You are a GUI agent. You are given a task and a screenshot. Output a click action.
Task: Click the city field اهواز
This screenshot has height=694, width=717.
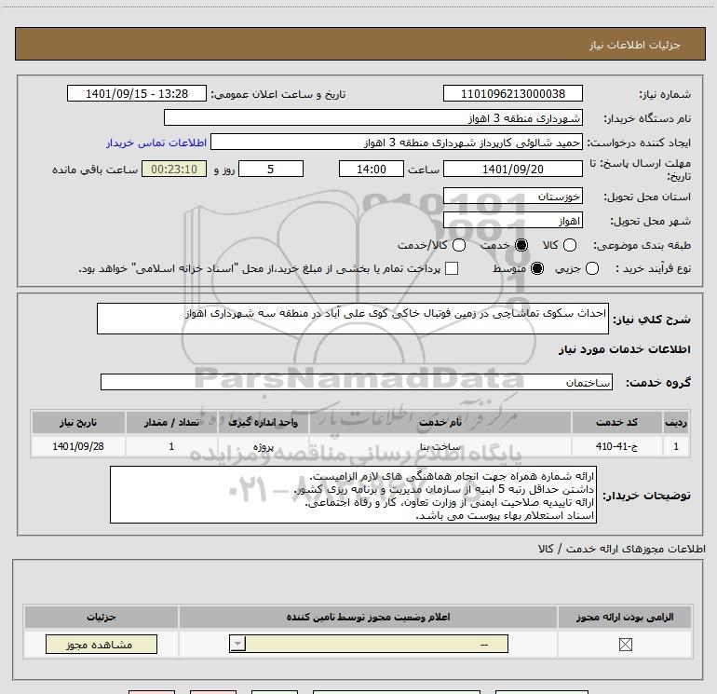pyautogui.click(x=512, y=221)
